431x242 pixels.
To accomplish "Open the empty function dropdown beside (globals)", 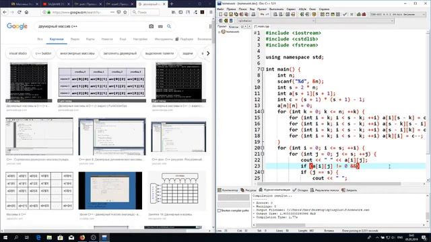I will 355,21.
